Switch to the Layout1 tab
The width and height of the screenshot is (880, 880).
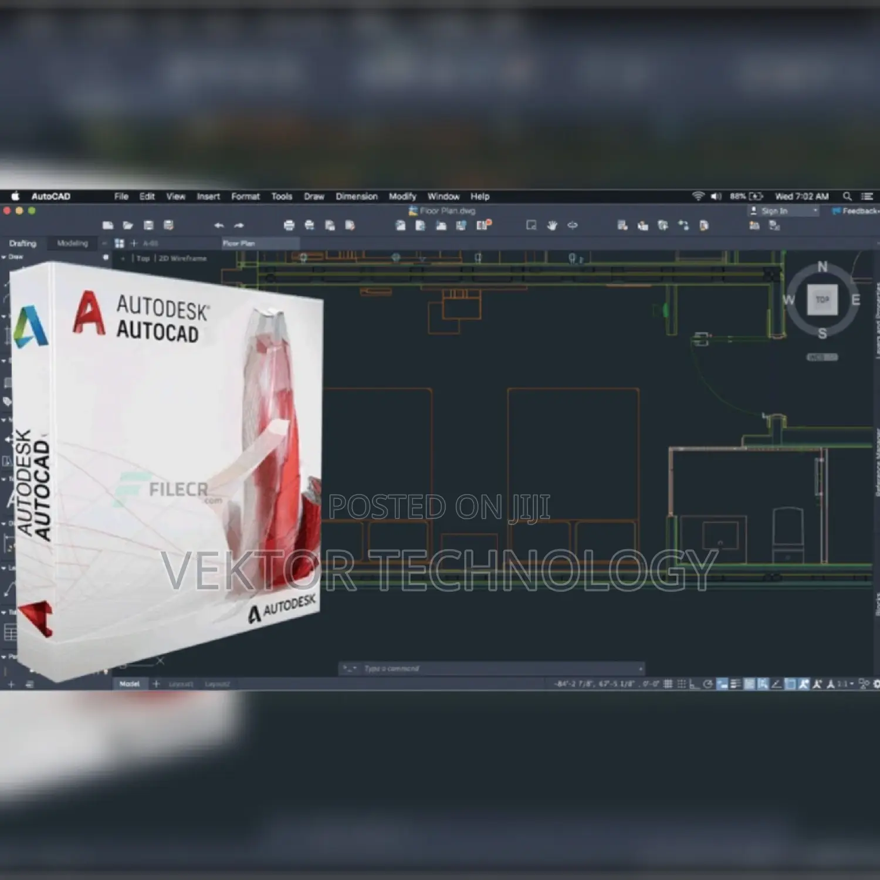tap(181, 685)
